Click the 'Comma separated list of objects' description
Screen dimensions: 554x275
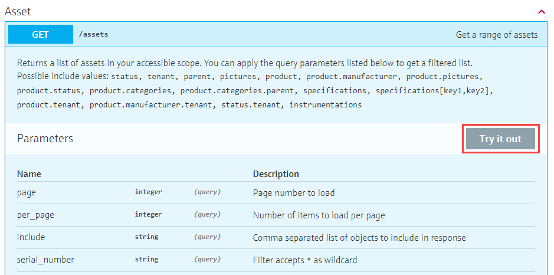(359, 237)
